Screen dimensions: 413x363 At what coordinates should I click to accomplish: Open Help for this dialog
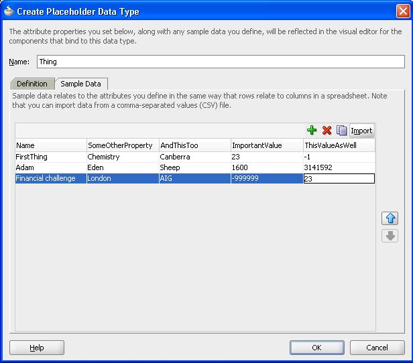click(x=37, y=348)
